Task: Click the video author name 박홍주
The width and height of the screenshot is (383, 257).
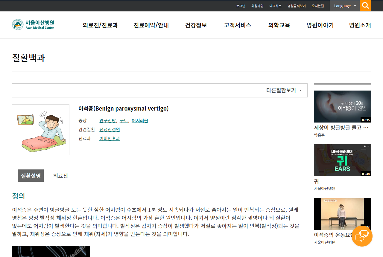Action: point(319,135)
